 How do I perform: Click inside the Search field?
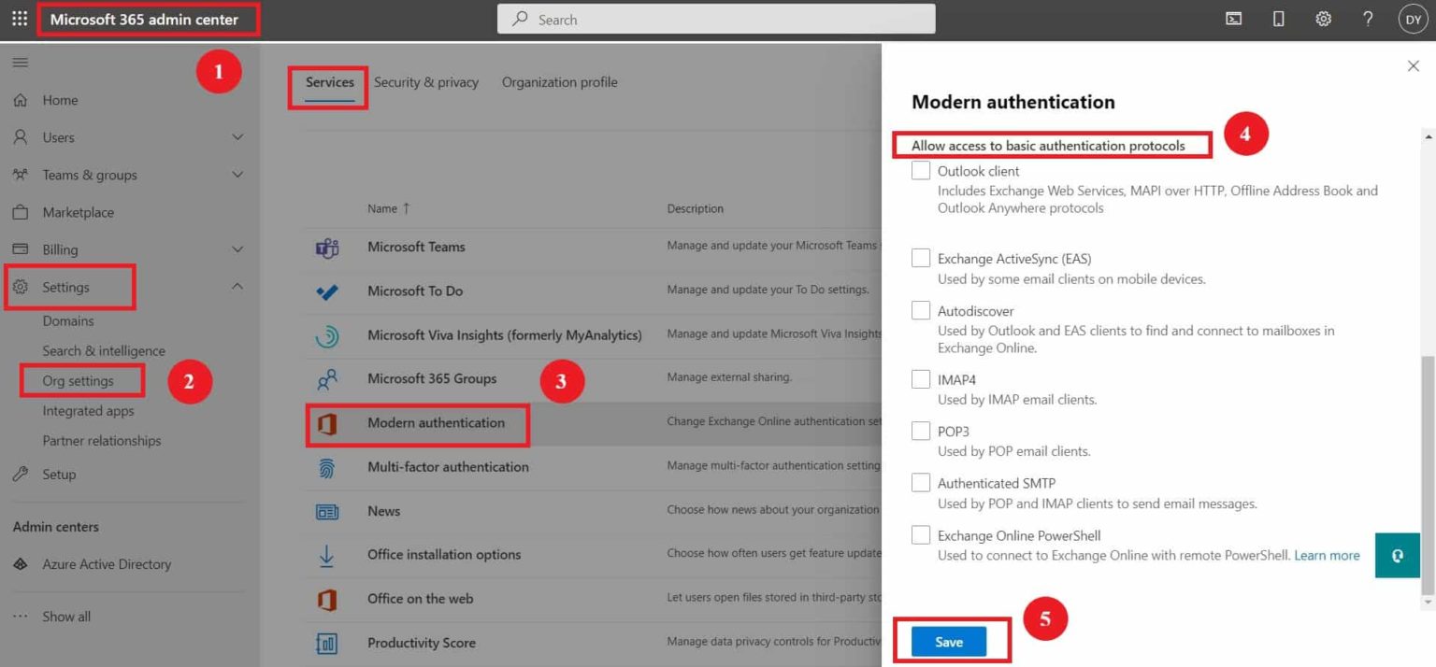(716, 19)
